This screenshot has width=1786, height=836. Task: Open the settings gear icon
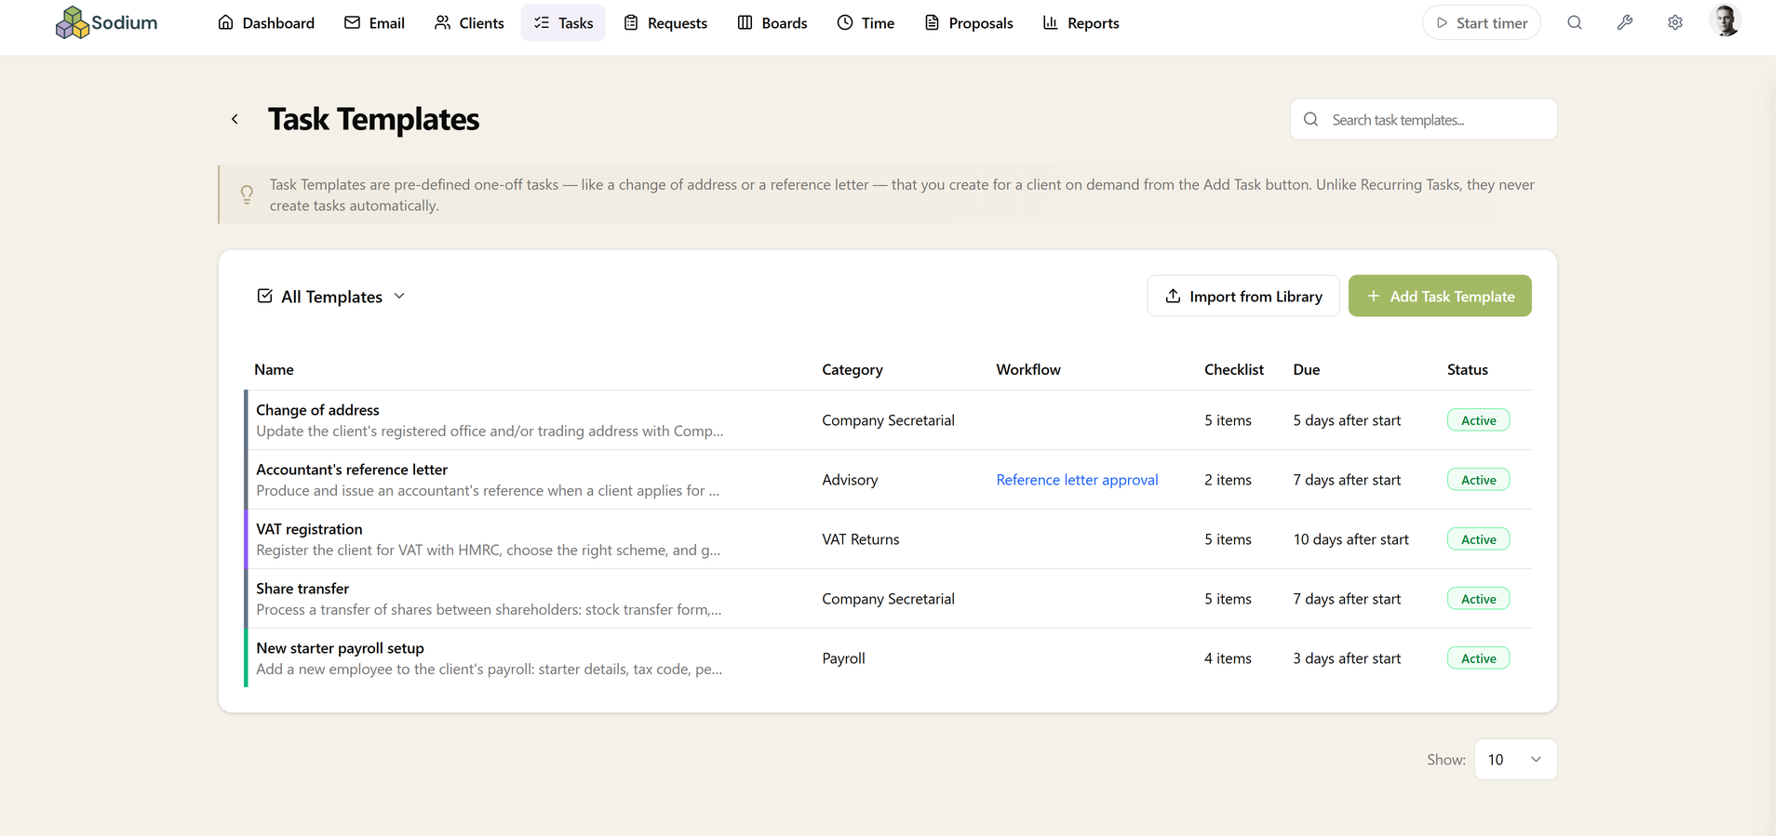click(1674, 22)
